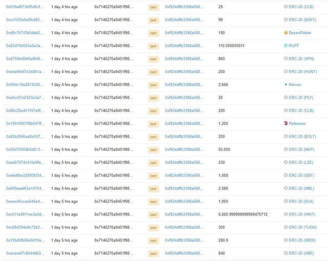Click the icon beside ERC-20 (NEP)
Screen dimensions: 330x261
pos(285,149)
